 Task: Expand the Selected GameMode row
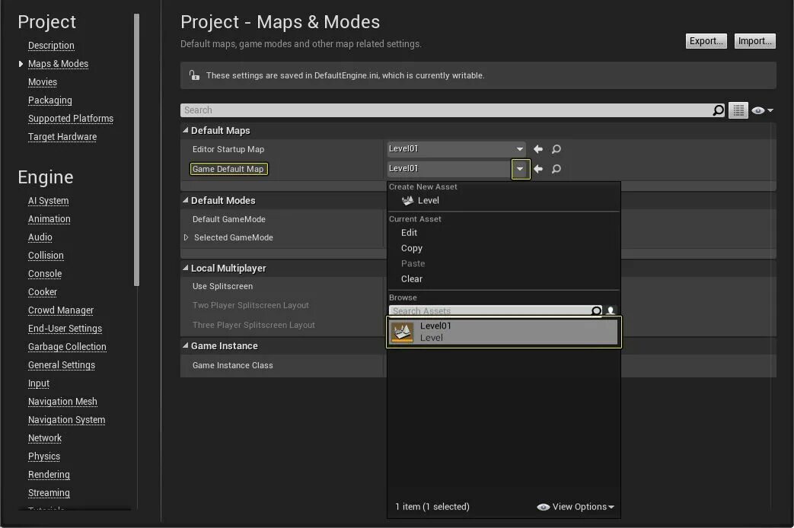(186, 237)
